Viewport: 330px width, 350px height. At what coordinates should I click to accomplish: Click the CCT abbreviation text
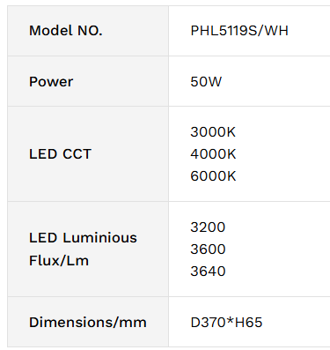pos(77,154)
